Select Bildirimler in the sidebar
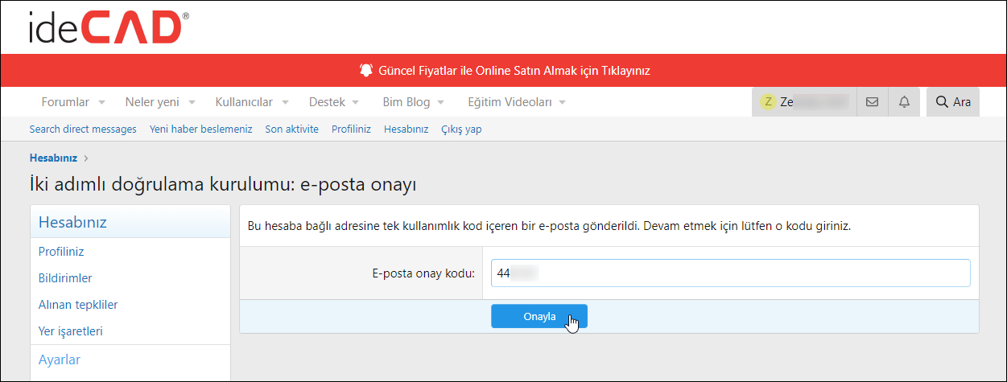 (65, 278)
